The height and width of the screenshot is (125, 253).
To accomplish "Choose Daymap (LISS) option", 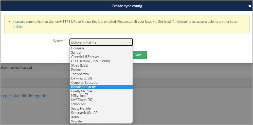I will (x=101, y=78).
